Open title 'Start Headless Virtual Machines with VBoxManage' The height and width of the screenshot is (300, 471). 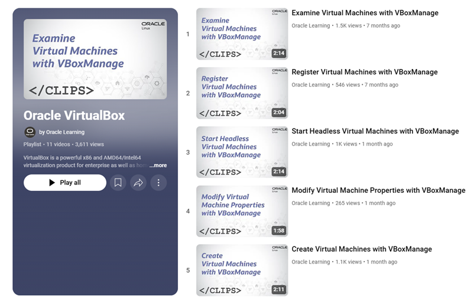pos(375,131)
